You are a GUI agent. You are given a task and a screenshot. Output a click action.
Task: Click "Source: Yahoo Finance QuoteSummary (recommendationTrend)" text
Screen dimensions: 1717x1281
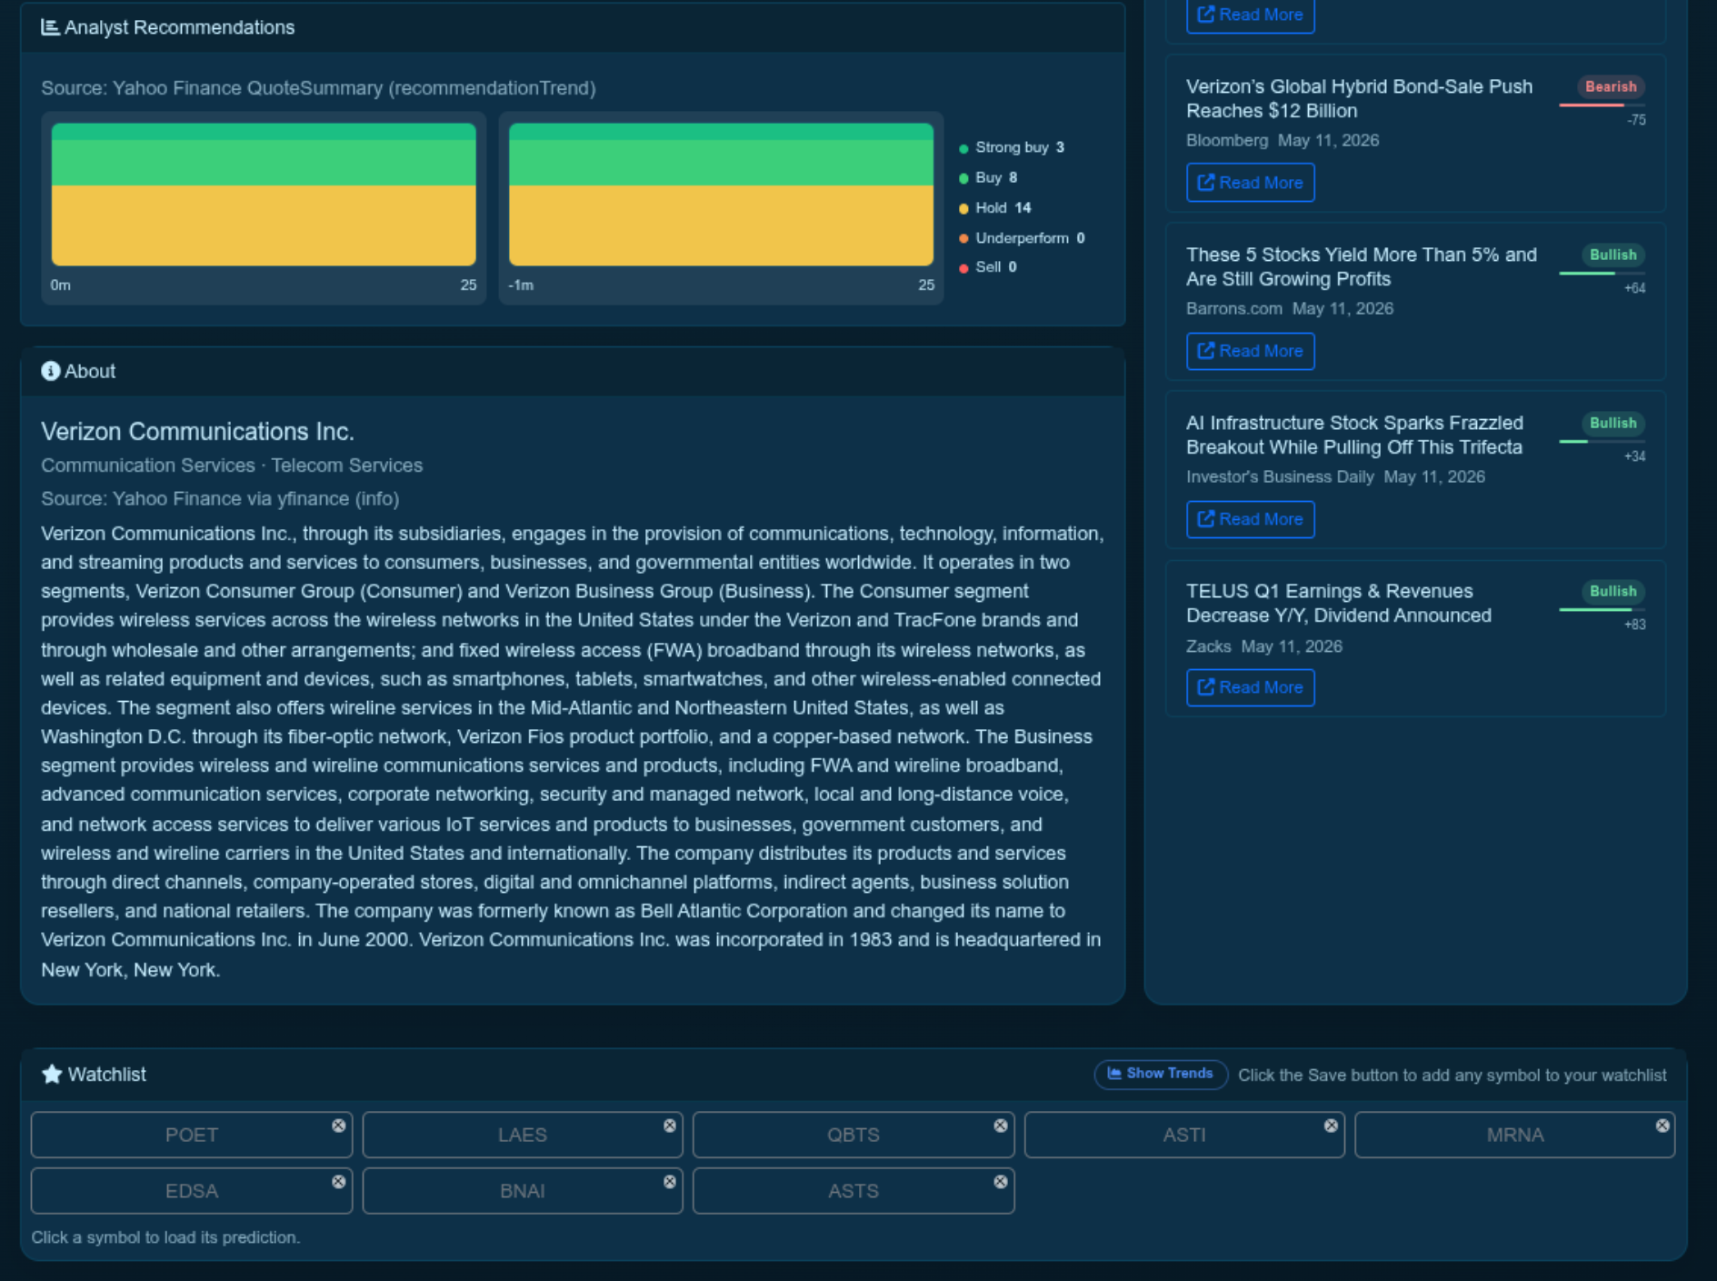point(318,88)
